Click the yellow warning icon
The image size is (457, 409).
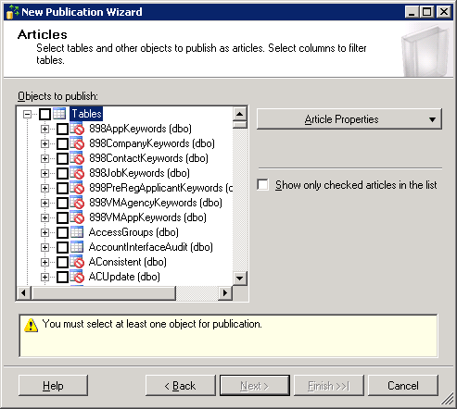coord(31,325)
